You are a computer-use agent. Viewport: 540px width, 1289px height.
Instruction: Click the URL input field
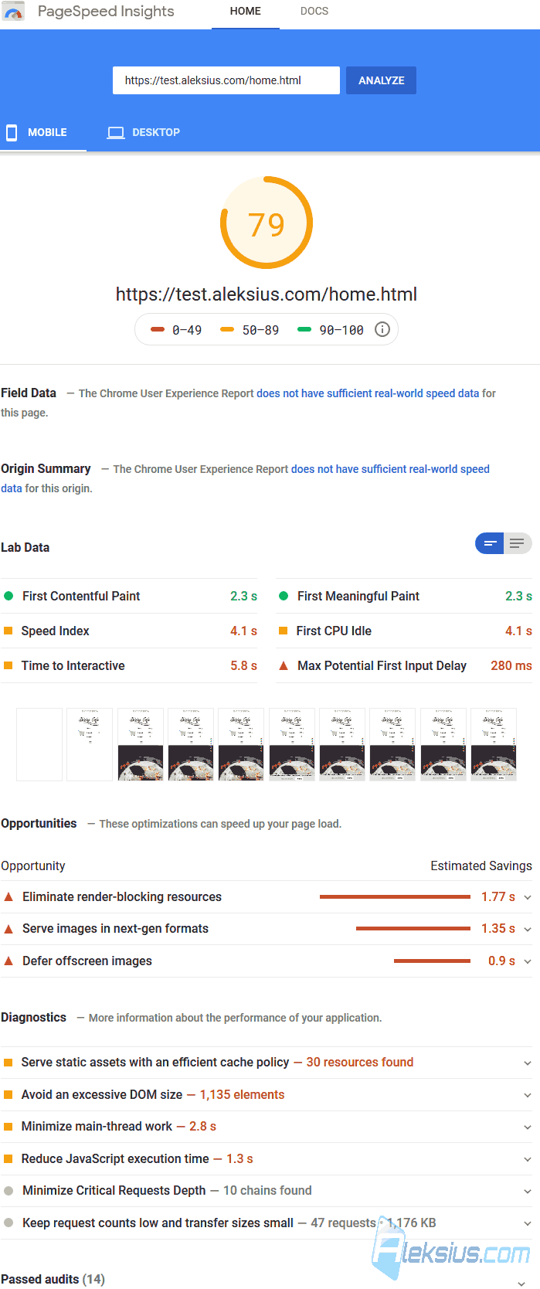pyautogui.click(x=226, y=80)
